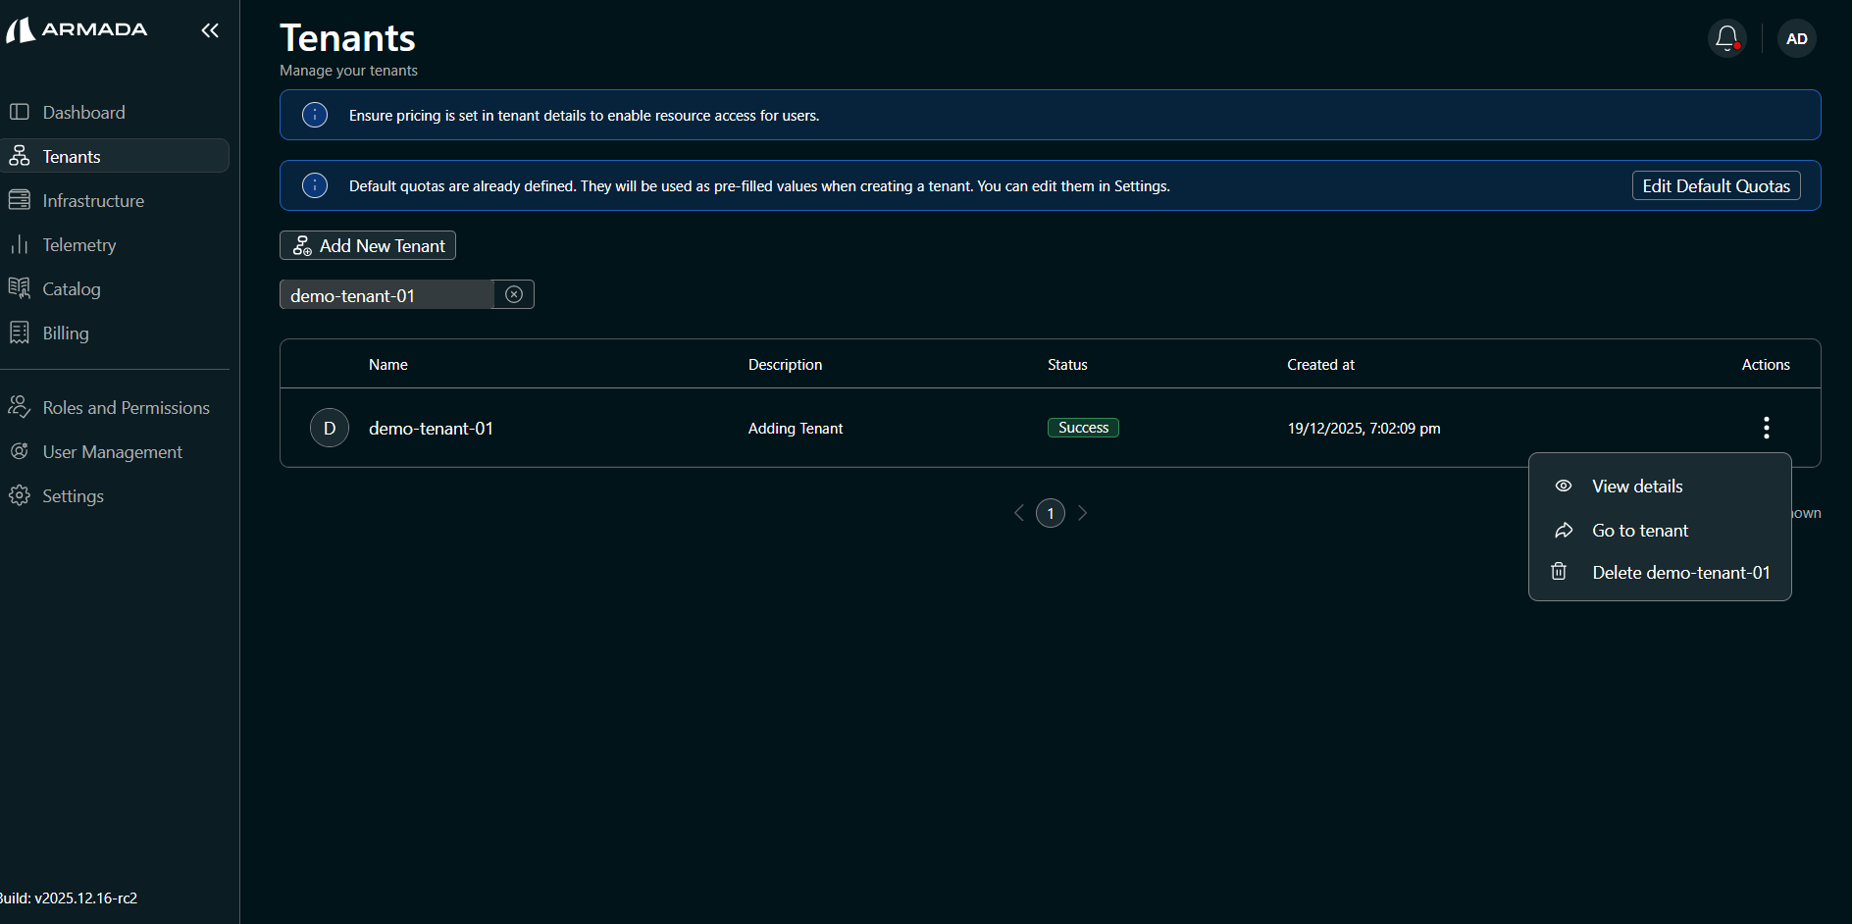The image size is (1852, 924).
Task: Click the tenant search input field
Action: point(386,295)
